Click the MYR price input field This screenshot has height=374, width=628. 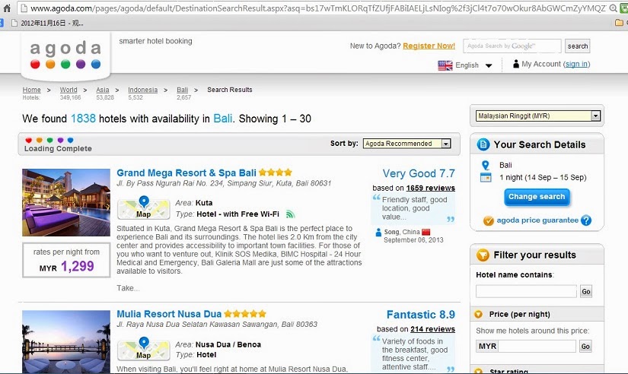point(537,347)
